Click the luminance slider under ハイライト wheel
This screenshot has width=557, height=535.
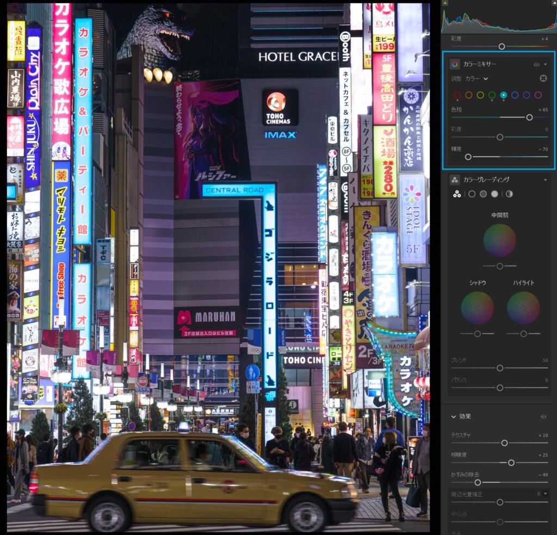pos(524,334)
